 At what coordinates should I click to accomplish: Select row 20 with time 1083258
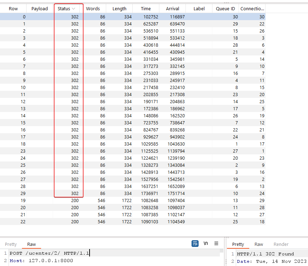(x=133, y=207)
